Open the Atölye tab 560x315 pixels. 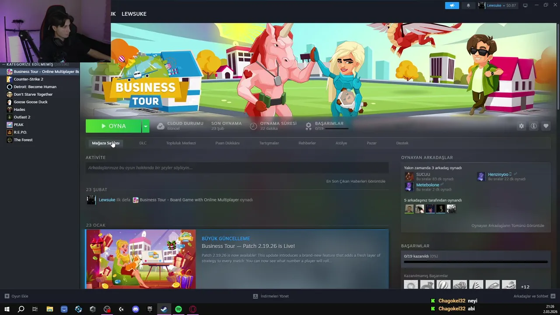(341, 143)
